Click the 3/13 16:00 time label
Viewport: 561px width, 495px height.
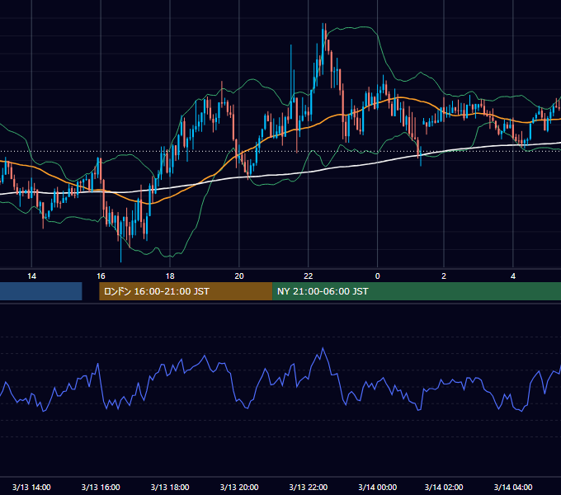point(101,487)
